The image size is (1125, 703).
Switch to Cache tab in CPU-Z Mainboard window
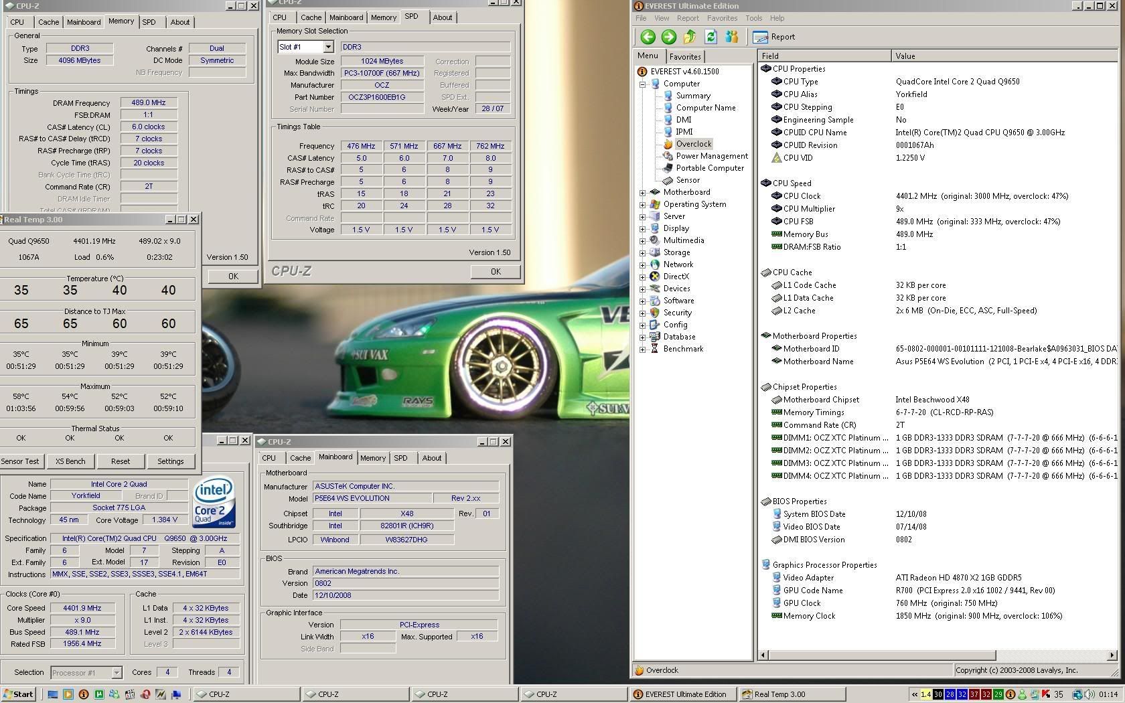click(x=300, y=458)
